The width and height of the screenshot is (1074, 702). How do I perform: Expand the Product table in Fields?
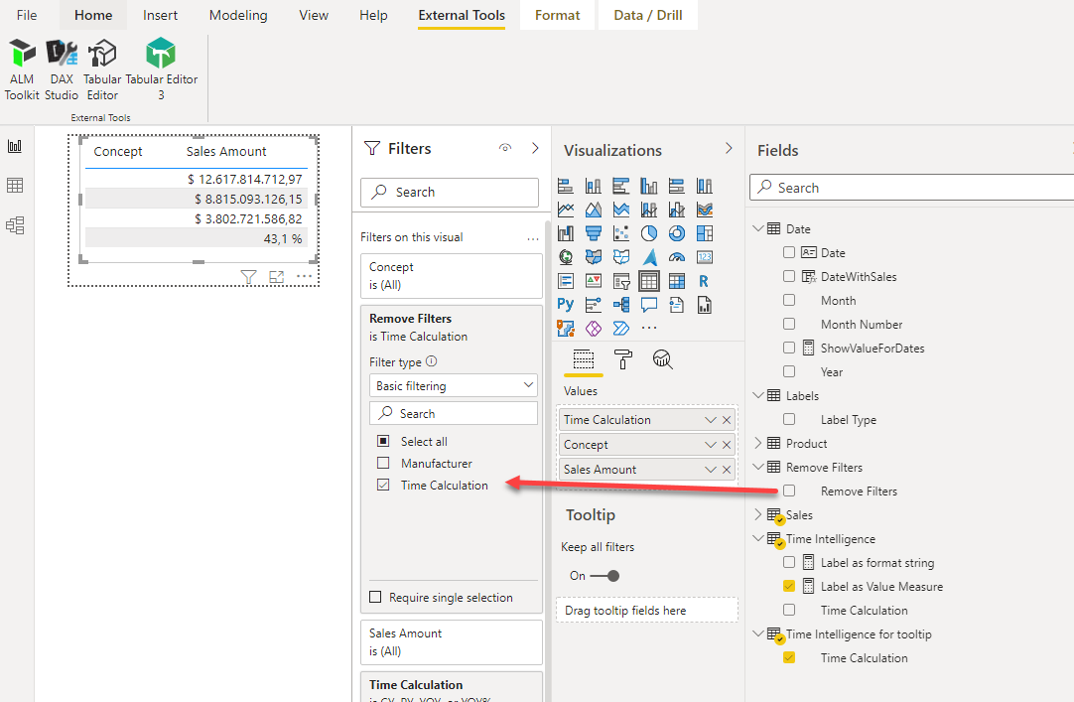759,444
